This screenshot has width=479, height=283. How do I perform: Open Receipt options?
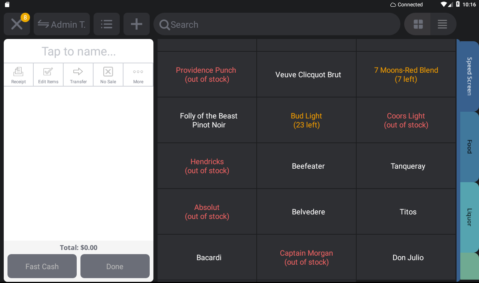tap(18, 75)
